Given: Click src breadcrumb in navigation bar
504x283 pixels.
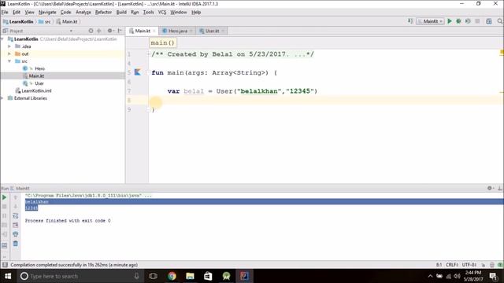Looking at the screenshot, I should tap(45, 21).
